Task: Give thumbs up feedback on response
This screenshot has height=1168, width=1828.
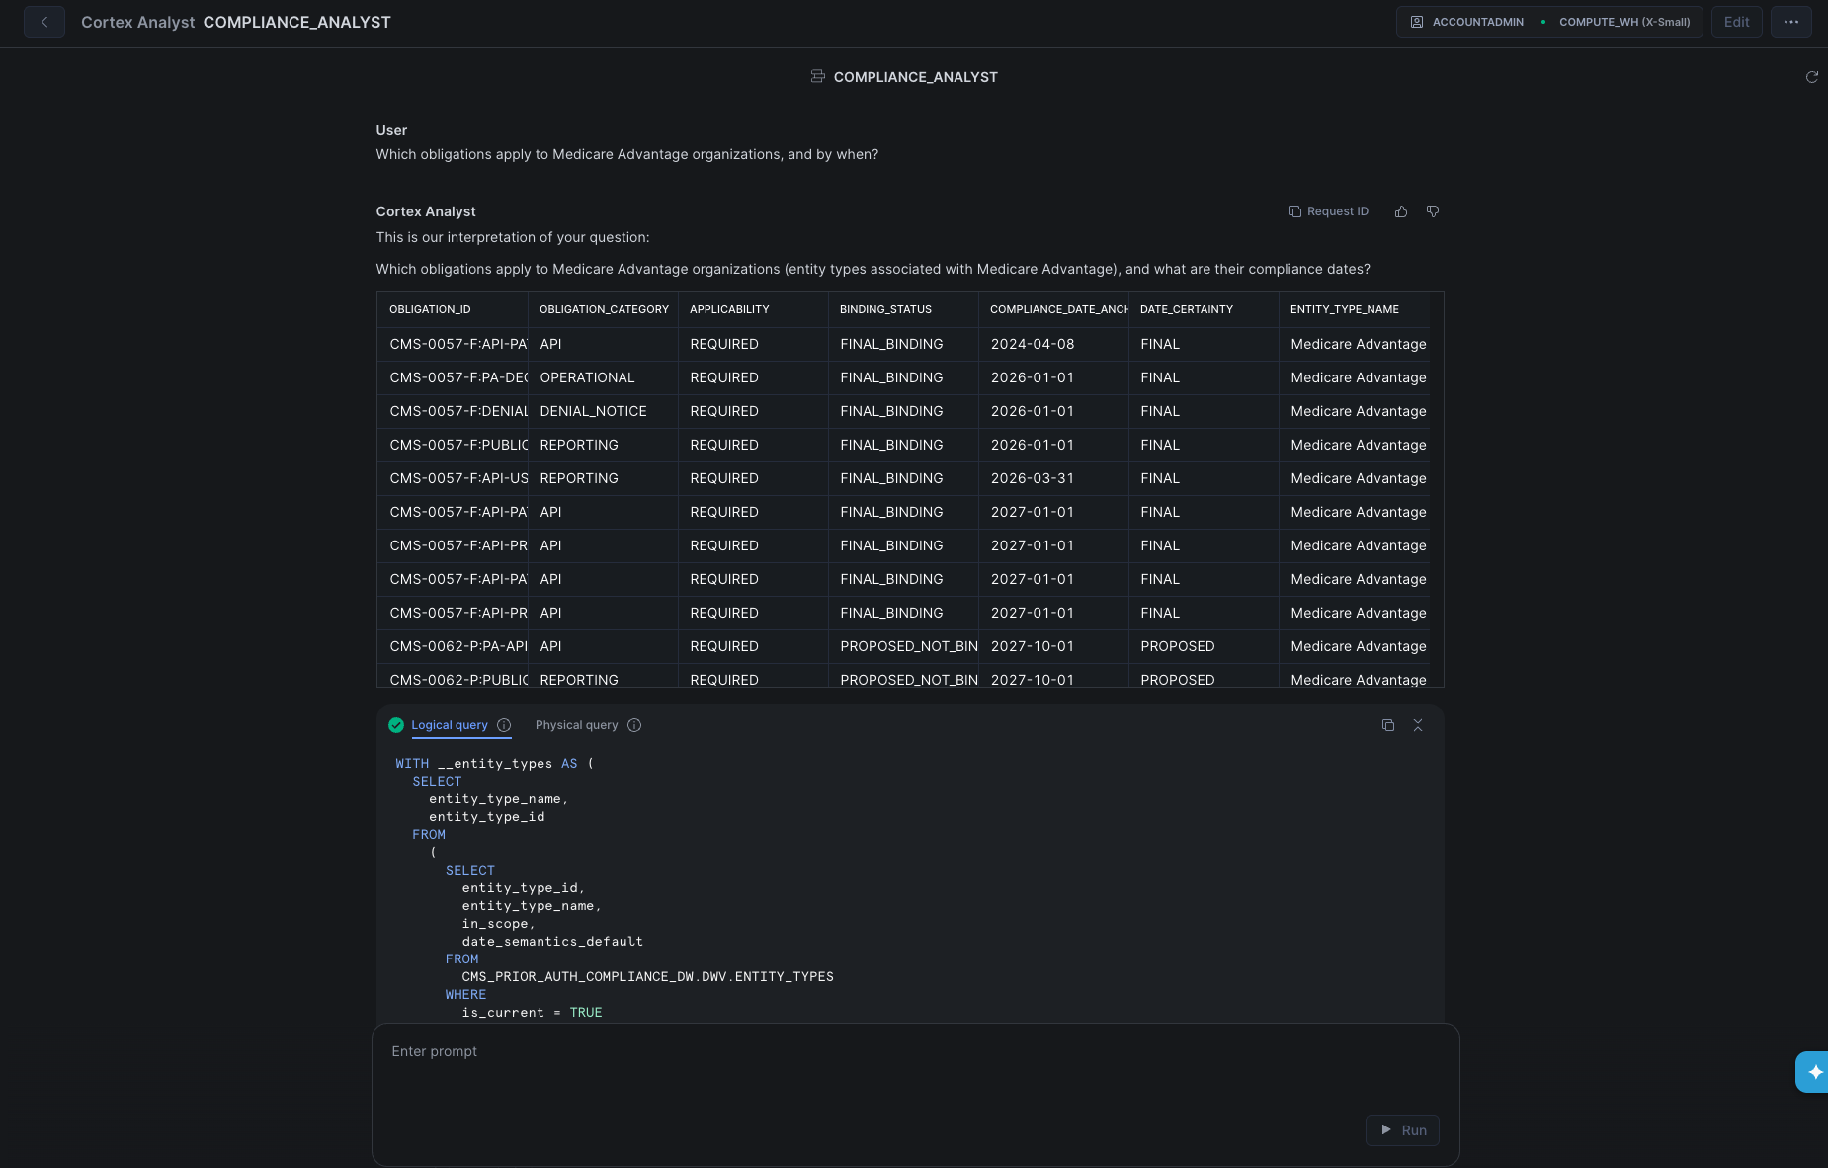Action: (1401, 211)
